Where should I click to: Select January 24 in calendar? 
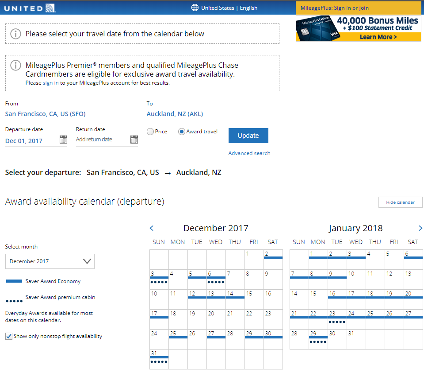(x=356, y=319)
